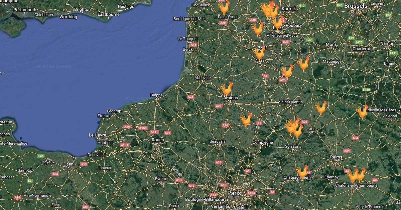Click the A29 road shield near Amiens
This screenshot has height=210, width=401.
[219, 106]
